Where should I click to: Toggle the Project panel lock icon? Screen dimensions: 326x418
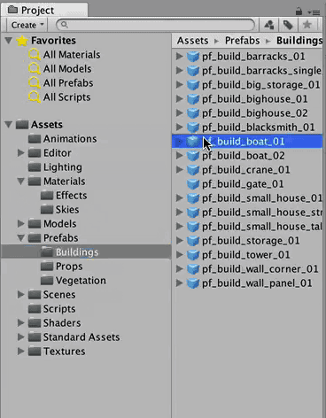point(299,12)
